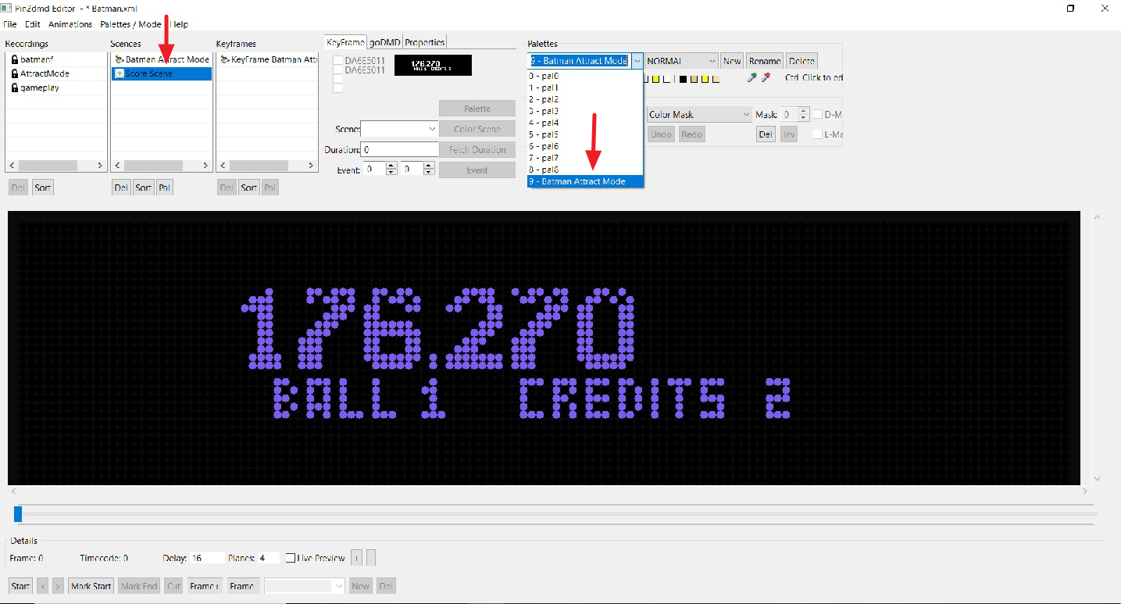Viewport: 1121px width, 604px height.
Task: Choose '0 - pal0' from palette list
Action: [585, 76]
